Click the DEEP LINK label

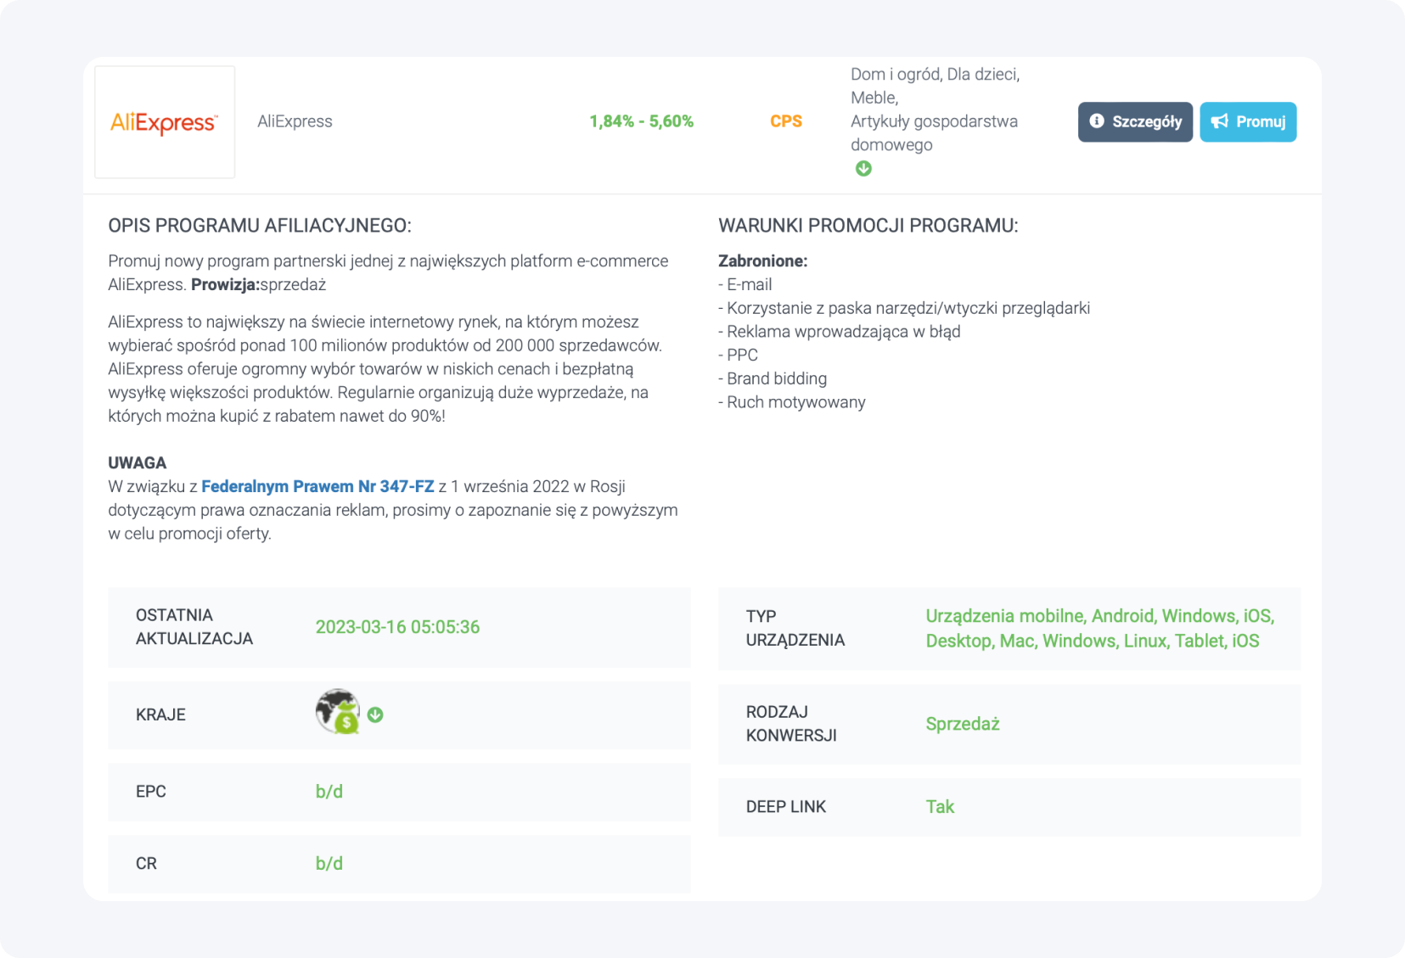(x=786, y=807)
